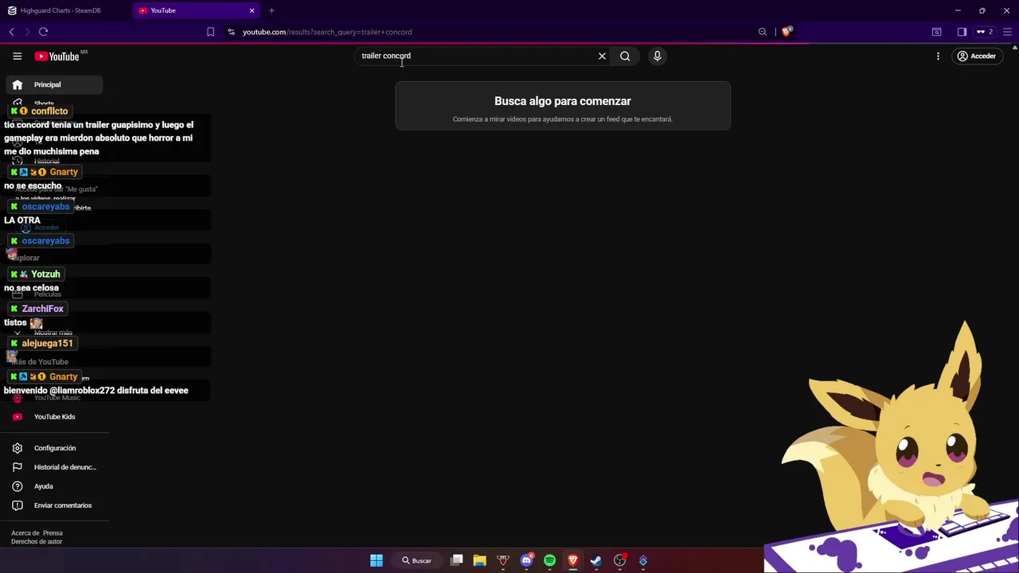
Task: Open the Brave Shields icon
Action: point(787,32)
